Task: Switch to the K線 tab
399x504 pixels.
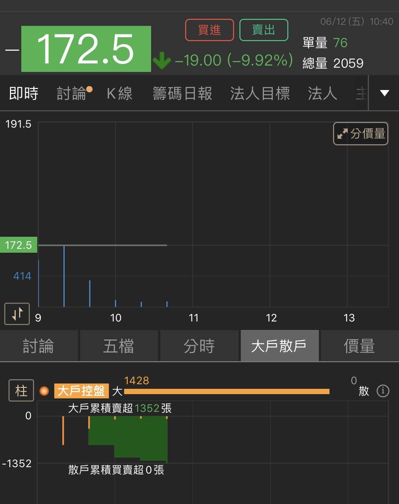Action: coord(120,94)
